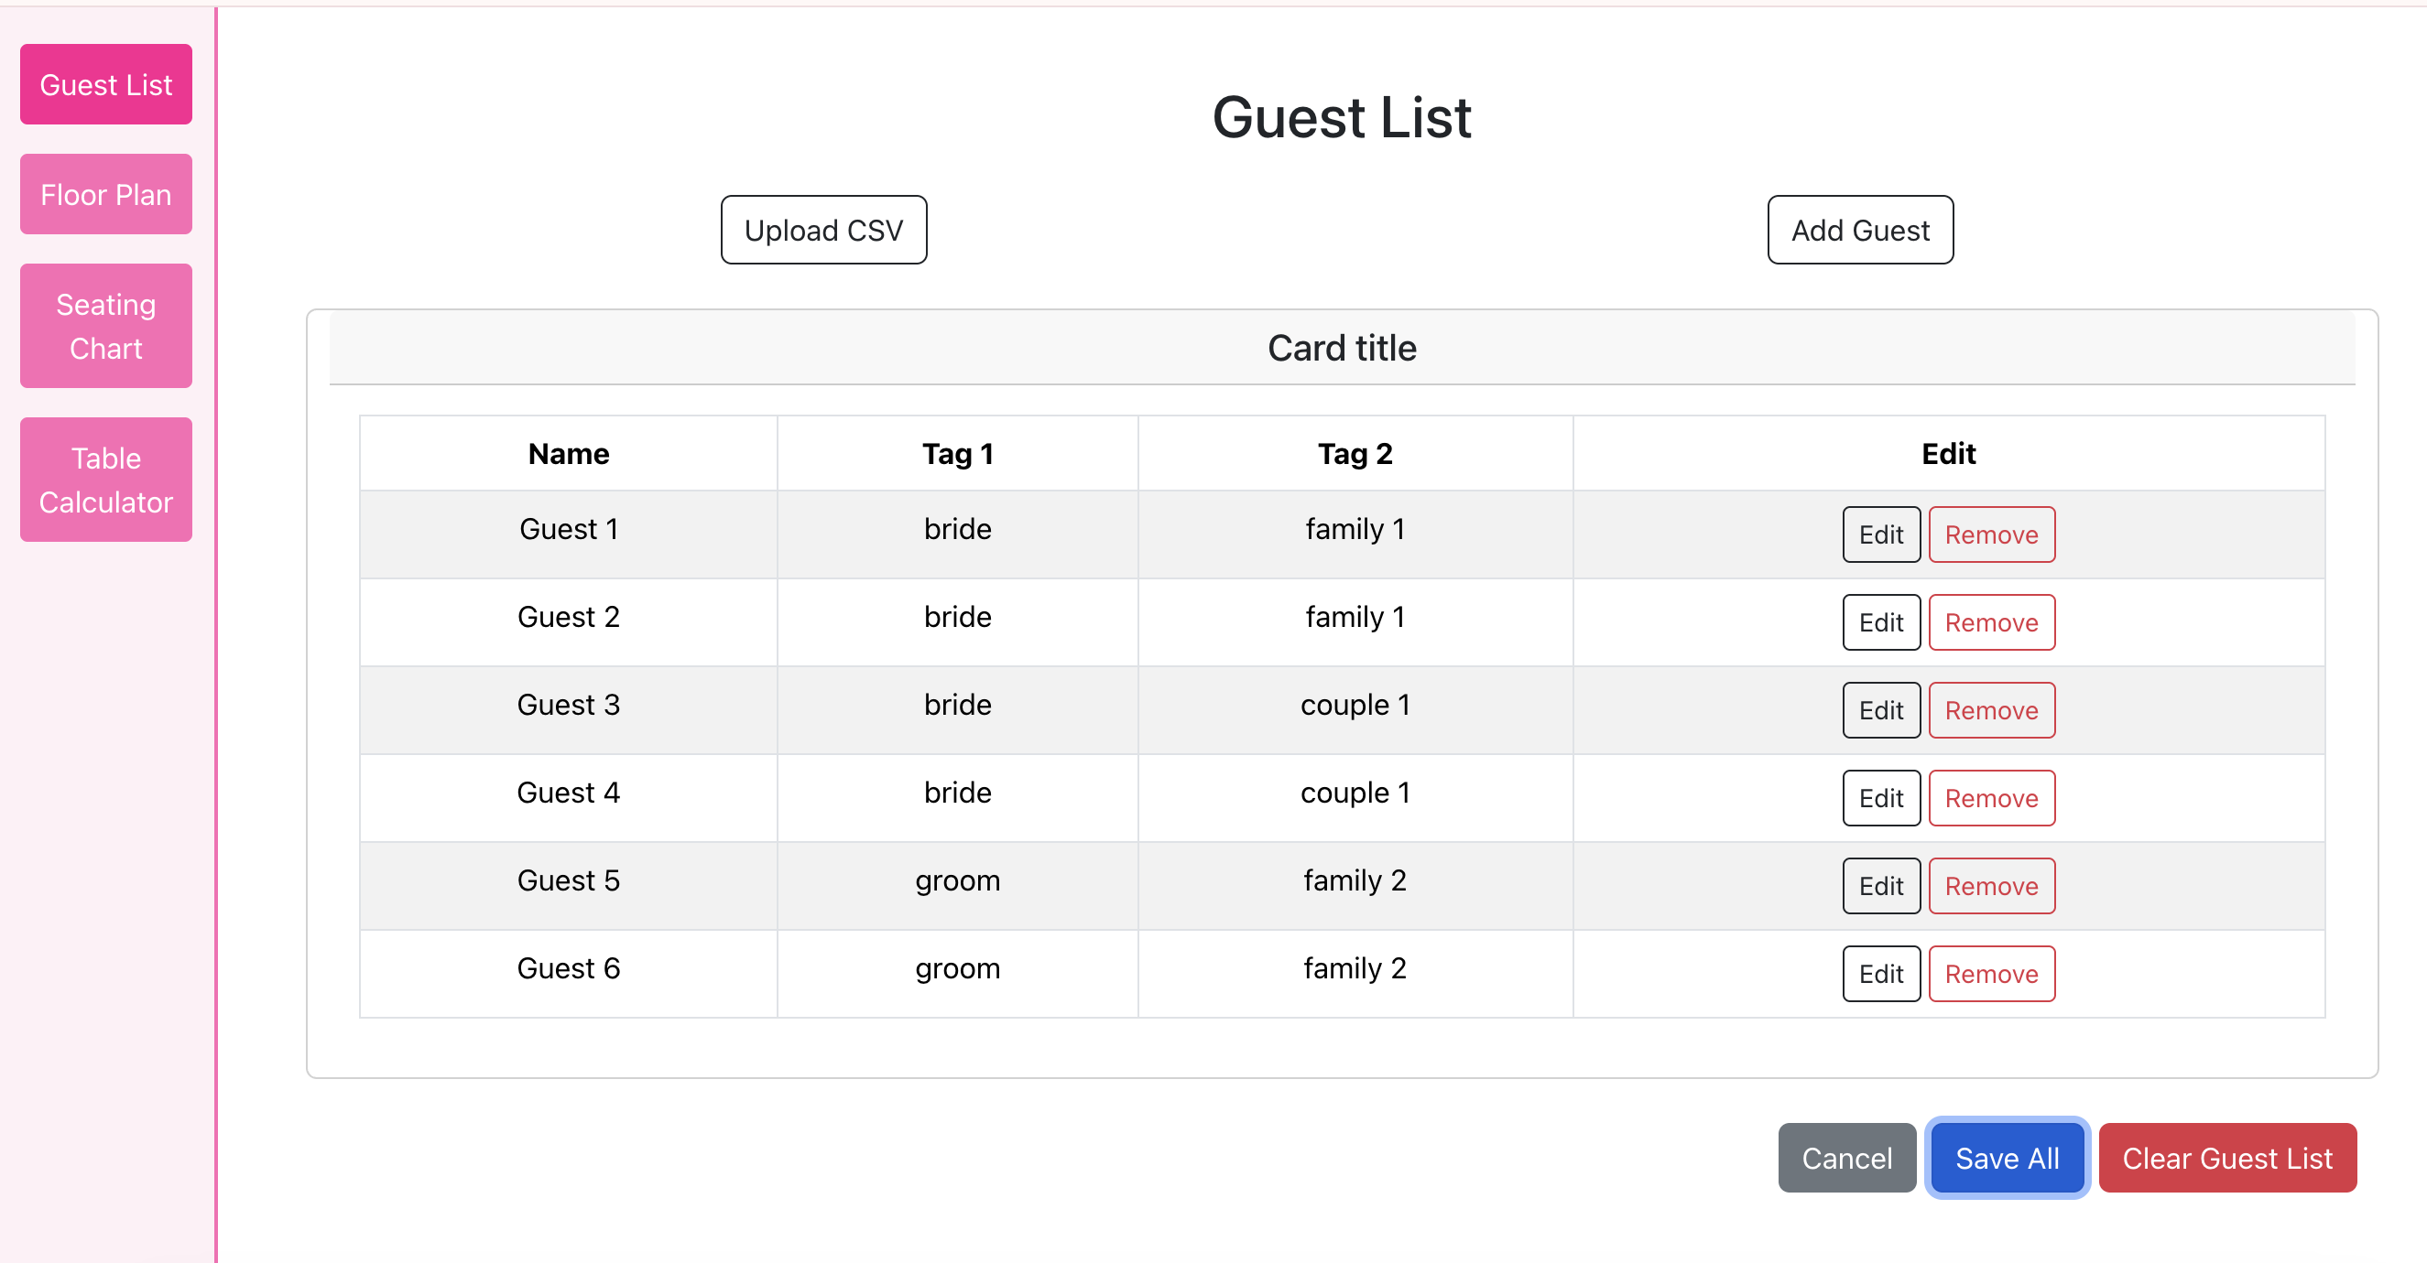The height and width of the screenshot is (1263, 2427).
Task: Remove Guest 2 from the list
Action: pyautogui.click(x=1991, y=622)
